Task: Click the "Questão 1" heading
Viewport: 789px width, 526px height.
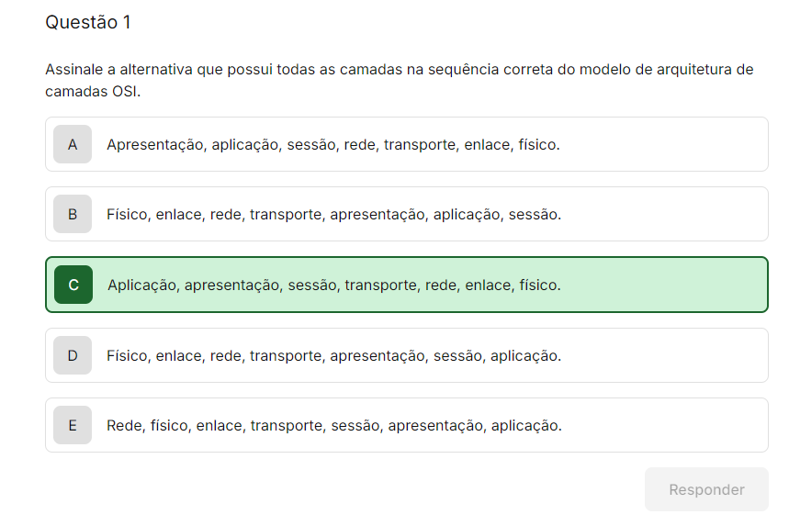Action: [x=88, y=22]
